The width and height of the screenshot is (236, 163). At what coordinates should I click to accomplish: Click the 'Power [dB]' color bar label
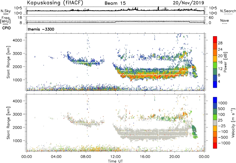pos(225,62)
